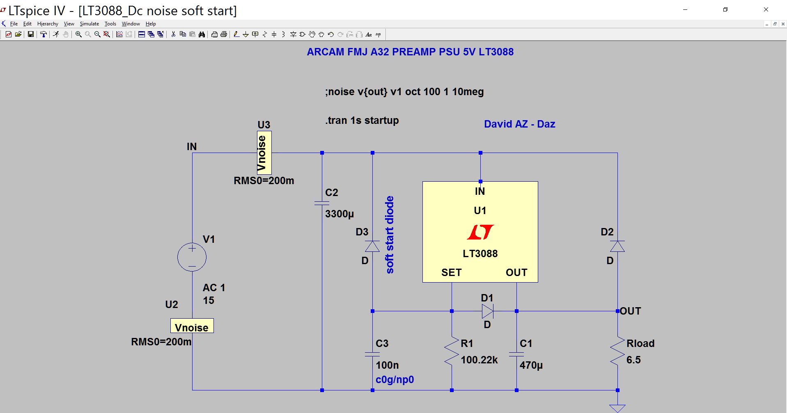Select the move hand tool

coord(312,34)
